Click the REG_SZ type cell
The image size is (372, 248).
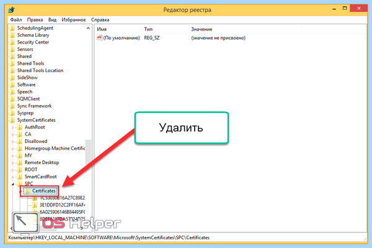[152, 38]
